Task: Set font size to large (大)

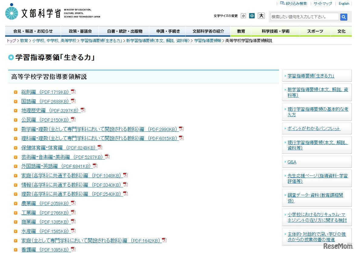Action: pyautogui.click(x=261, y=16)
